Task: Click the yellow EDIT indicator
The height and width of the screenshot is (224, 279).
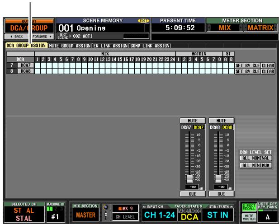Action: point(143,21)
